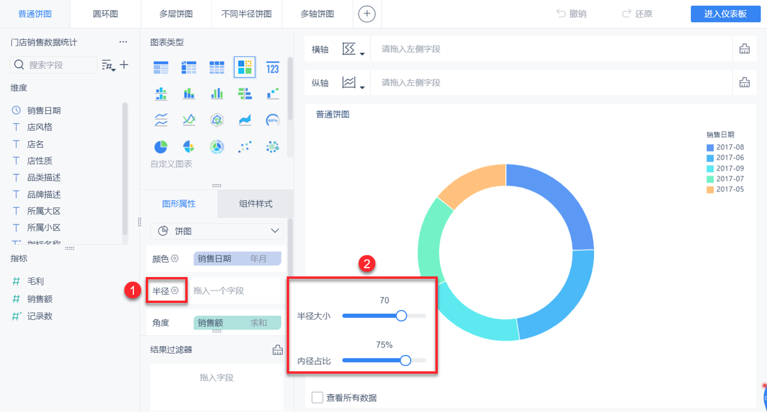Viewport: 767px width, 412px height.
Task: Add a new chart tab with plus
Action: (x=367, y=14)
